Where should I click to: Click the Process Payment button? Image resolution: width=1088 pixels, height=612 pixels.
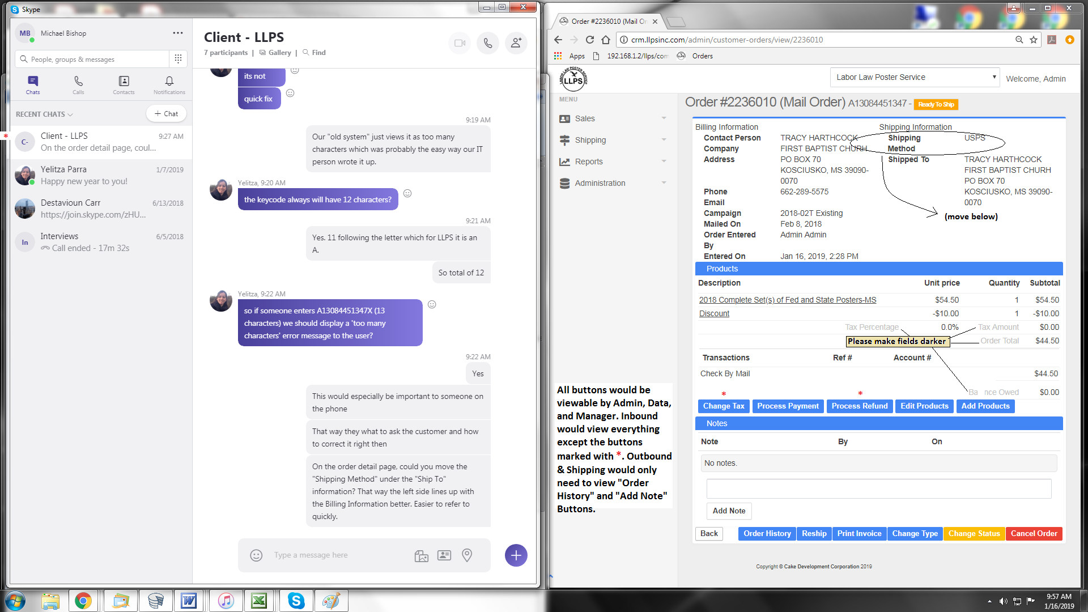(788, 406)
